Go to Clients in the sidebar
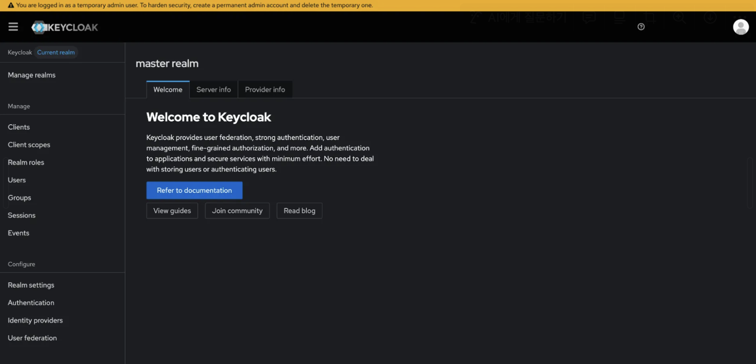The height and width of the screenshot is (364, 756). (19, 127)
